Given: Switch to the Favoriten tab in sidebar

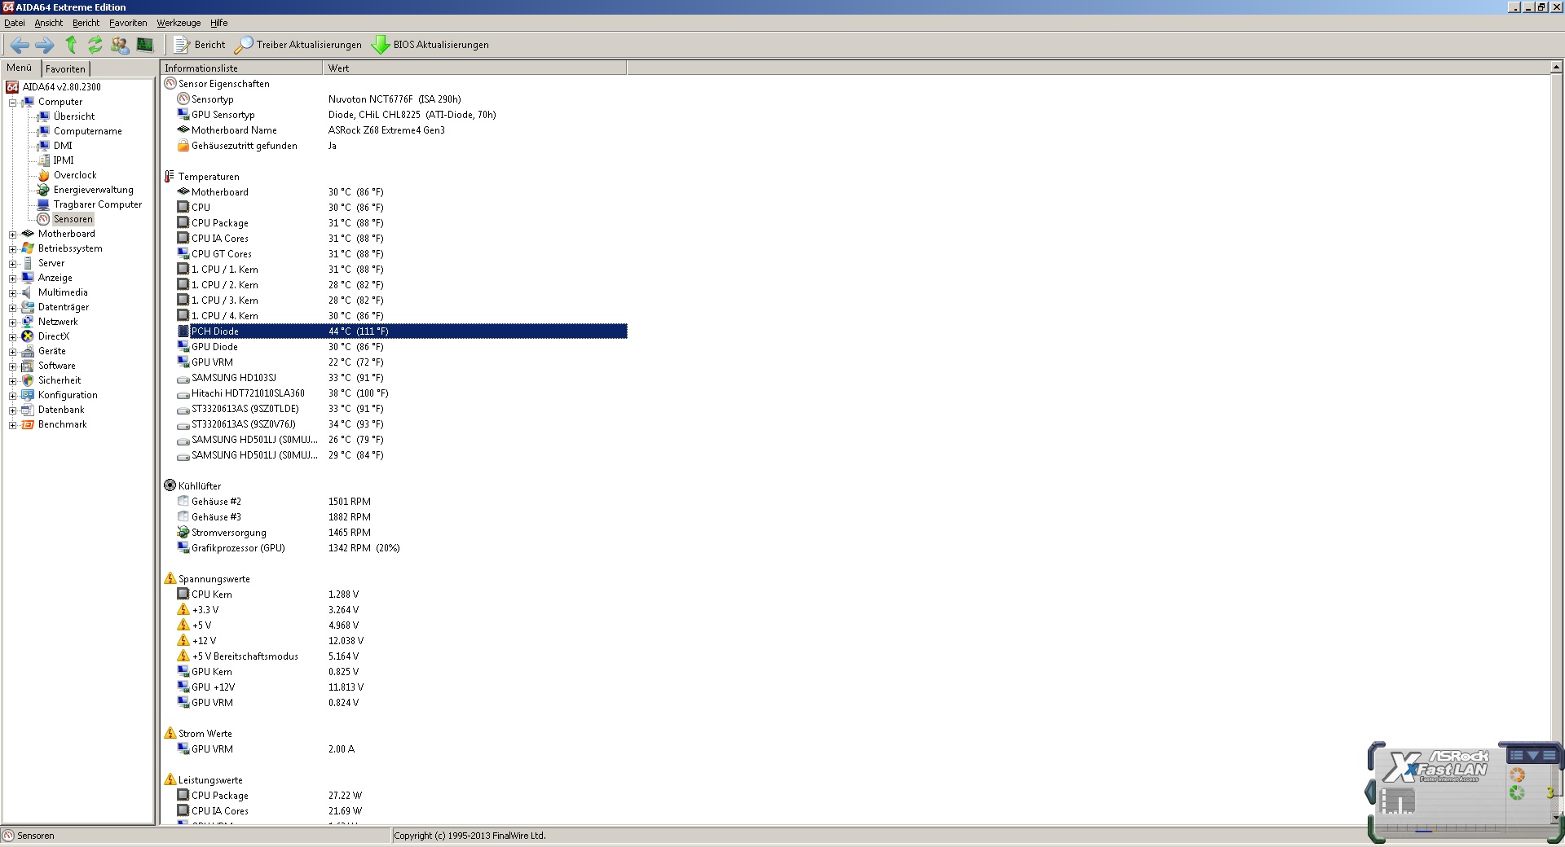Looking at the screenshot, I should (65, 69).
